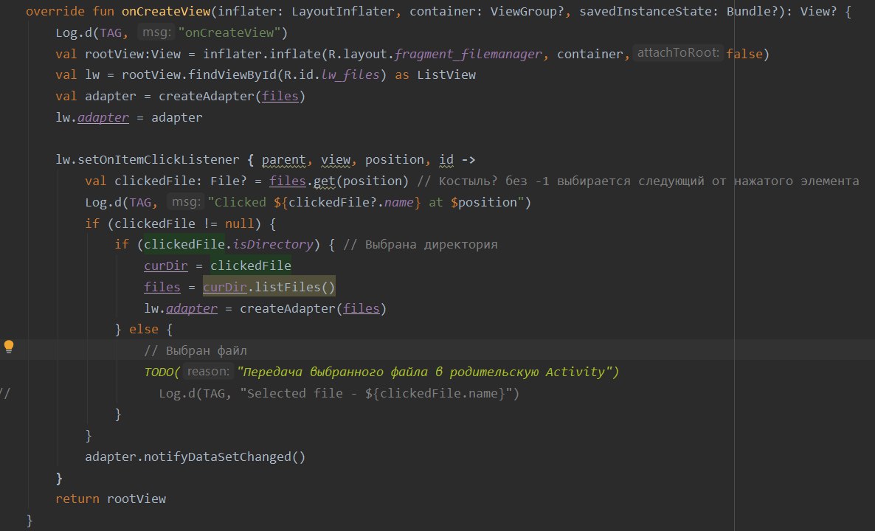Click setOnItemClickListener method name
875x531 pixels.
pyautogui.click(x=158, y=160)
